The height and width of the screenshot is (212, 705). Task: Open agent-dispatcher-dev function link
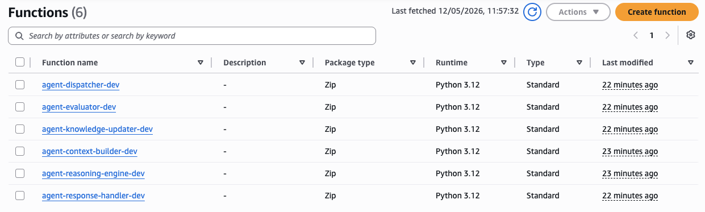coord(81,85)
